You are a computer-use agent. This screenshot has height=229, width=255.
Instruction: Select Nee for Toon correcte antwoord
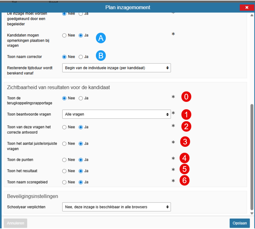64,127
